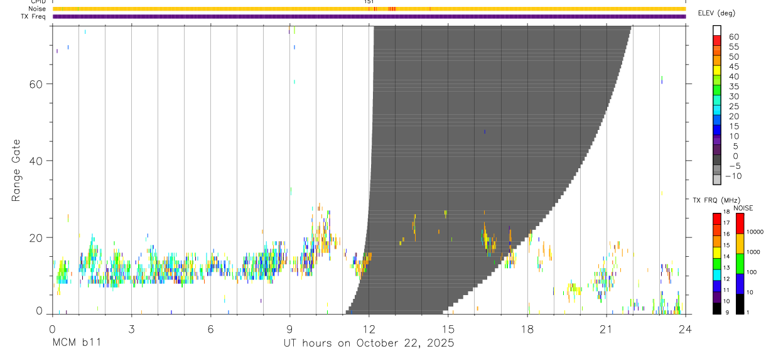Click the 'Noise' row label at top left
The width and height of the screenshot is (771, 356).
(x=38, y=9)
